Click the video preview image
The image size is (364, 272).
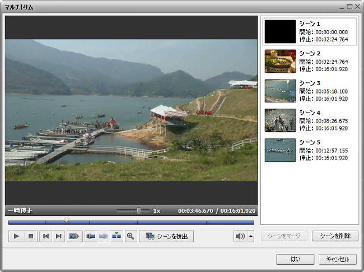click(132, 110)
